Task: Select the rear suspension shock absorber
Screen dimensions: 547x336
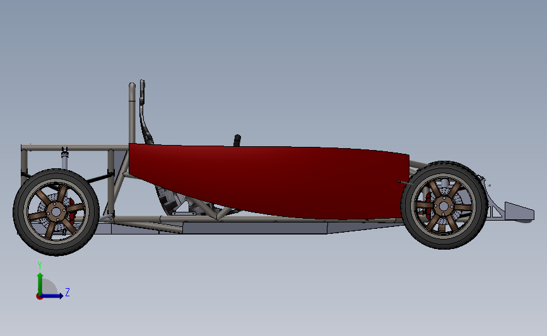Action: [64, 158]
